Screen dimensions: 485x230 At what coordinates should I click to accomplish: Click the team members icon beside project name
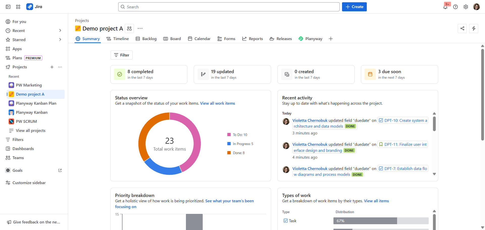[x=129, y=28]
